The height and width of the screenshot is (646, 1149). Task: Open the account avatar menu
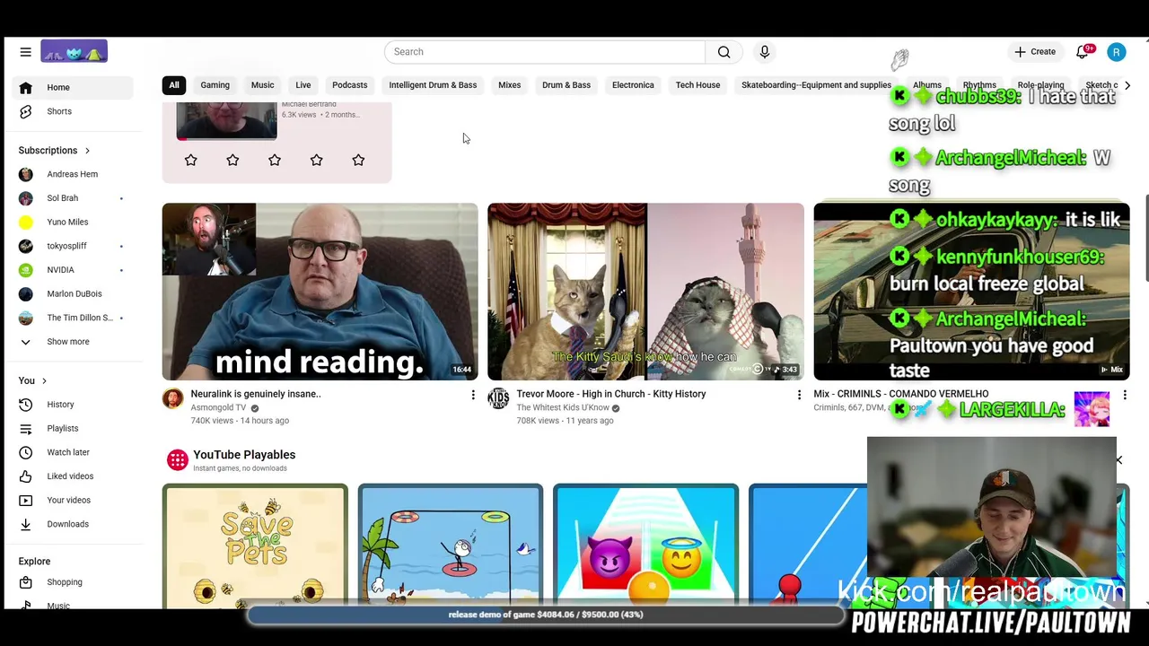(x=1117, y=52)
